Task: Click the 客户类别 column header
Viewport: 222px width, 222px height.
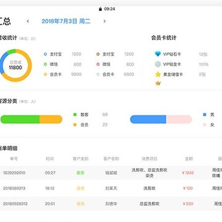Action: 80,158
